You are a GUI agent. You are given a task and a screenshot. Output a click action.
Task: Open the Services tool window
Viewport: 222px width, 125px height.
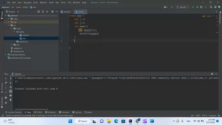tap(77, 112)
